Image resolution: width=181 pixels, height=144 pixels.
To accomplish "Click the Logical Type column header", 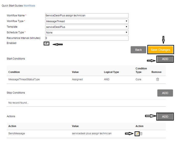I will 111,72.
